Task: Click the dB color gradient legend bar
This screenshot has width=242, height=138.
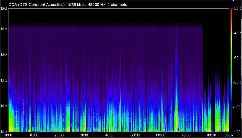Action: point(231,70)
